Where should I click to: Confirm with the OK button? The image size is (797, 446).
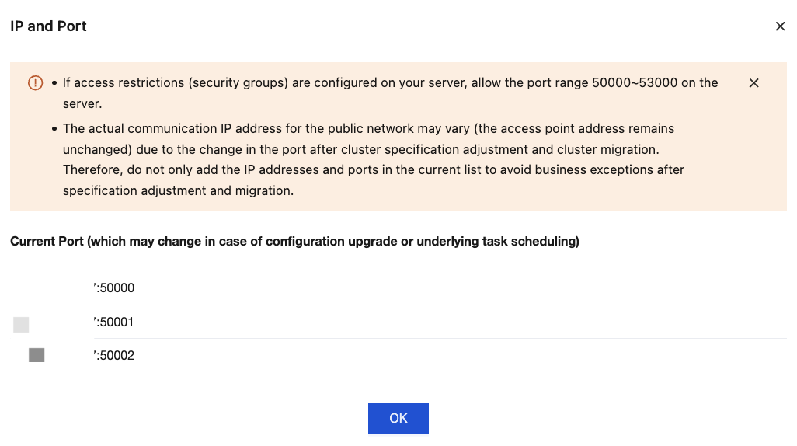(x=398, y=418)
